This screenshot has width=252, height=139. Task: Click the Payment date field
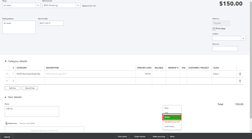51,23
